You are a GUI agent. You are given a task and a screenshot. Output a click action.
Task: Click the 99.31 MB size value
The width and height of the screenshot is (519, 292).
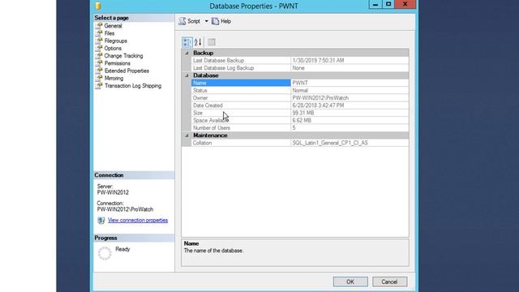[302, 113]
